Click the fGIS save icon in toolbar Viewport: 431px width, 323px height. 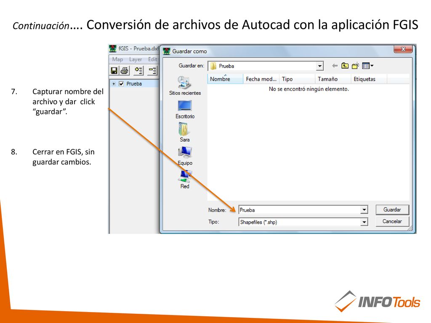114,71
